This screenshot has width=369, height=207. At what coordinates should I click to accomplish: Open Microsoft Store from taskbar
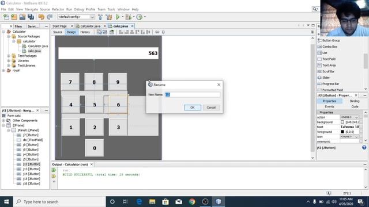165,202
